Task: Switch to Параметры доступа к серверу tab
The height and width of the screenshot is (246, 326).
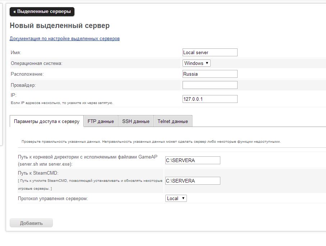Action: [x=47, y=121]
